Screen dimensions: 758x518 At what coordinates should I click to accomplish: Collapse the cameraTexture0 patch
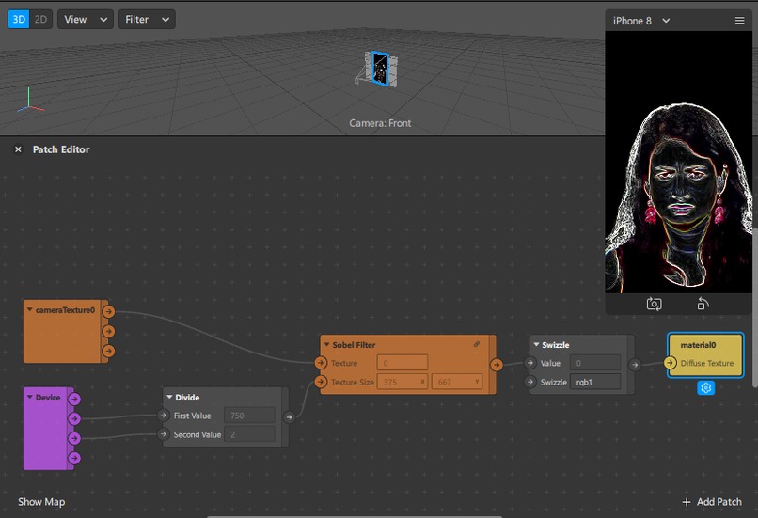coord(29,309)
